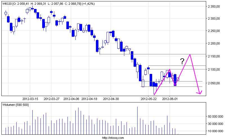
Task: Click the 2012-03-27 date label
Action: (x=51, y=99)
